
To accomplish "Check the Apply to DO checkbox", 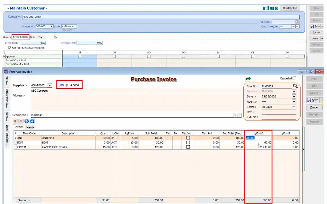I will pyautogui.click(x=183, y=56).
